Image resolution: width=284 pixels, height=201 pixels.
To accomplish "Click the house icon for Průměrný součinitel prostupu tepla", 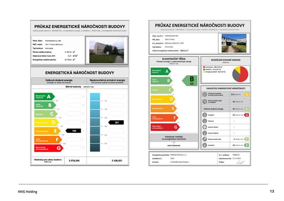I will (204, 95).
